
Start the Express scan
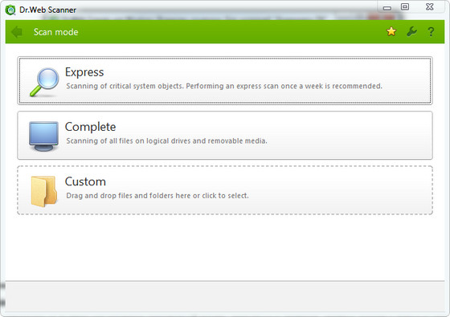[225, 80]
